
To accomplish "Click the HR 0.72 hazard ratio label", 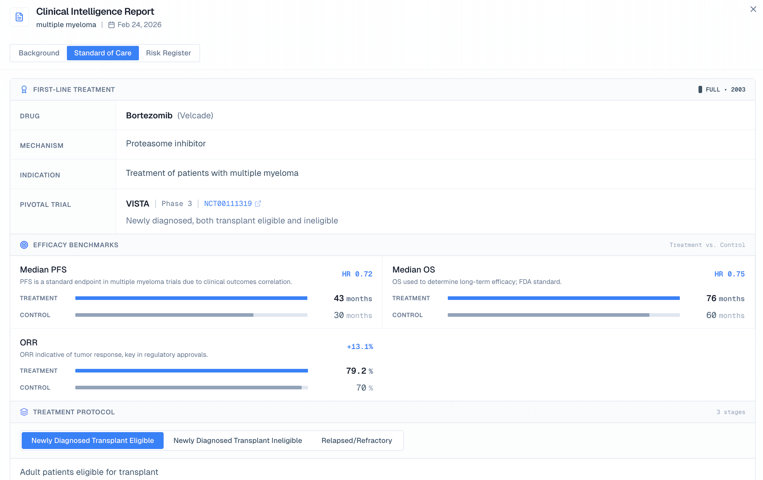I will point(357,274).
